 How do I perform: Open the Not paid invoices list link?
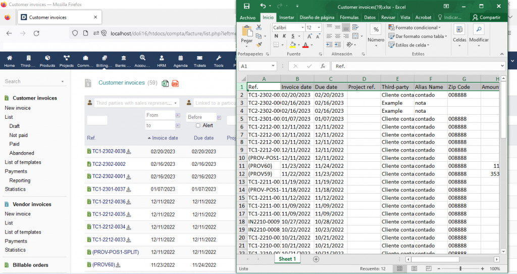coord(19,135)
